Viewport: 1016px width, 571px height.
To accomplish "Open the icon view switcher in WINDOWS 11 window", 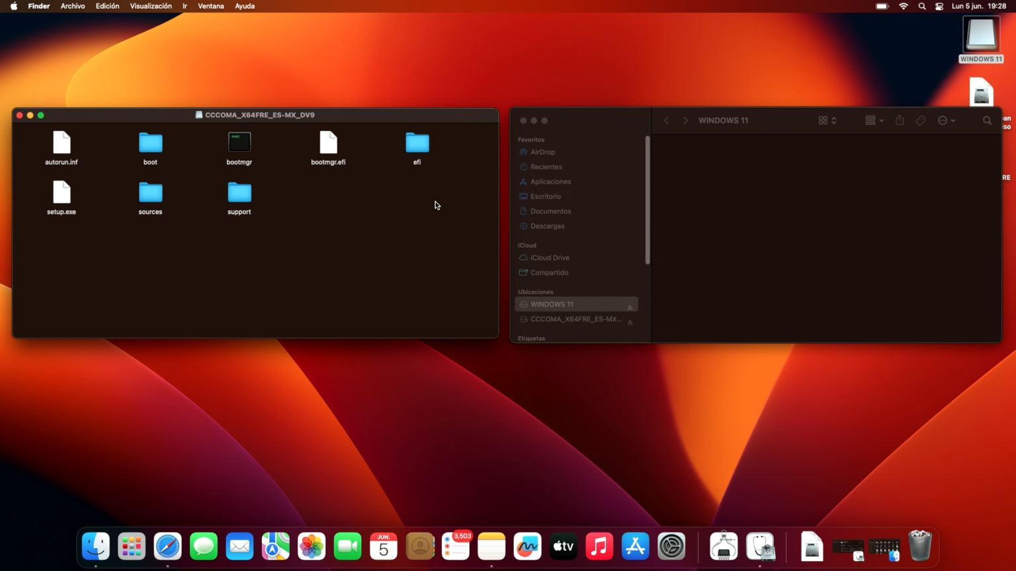I will pyautogui.click(x=827, y=120).
